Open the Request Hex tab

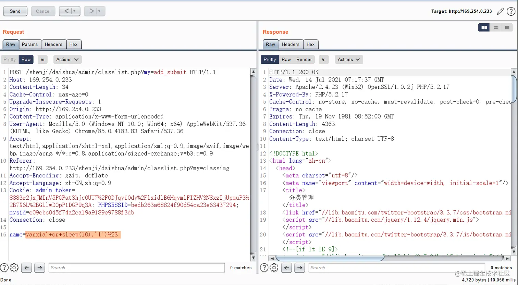[x=73, y=44]
